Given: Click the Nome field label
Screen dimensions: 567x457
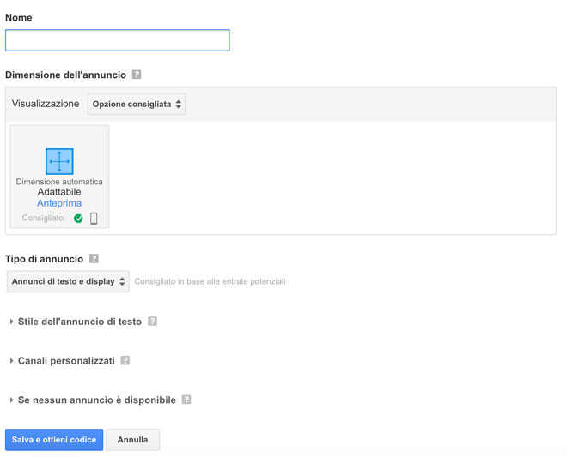Looking at the screenshot, I should click(19, 17).
